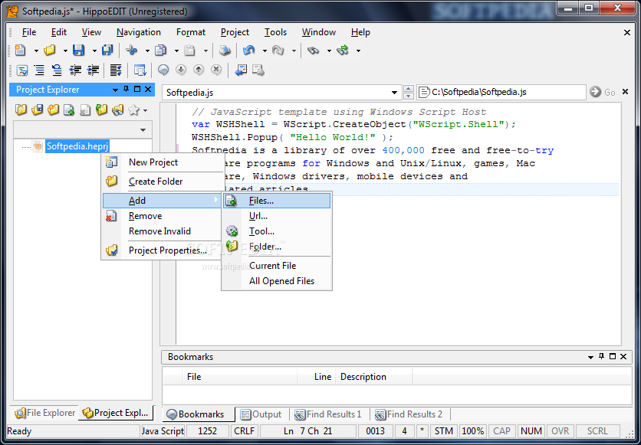Open Project Properties... from context menu
The image size is (641, 445).
(x=163, y=250)
